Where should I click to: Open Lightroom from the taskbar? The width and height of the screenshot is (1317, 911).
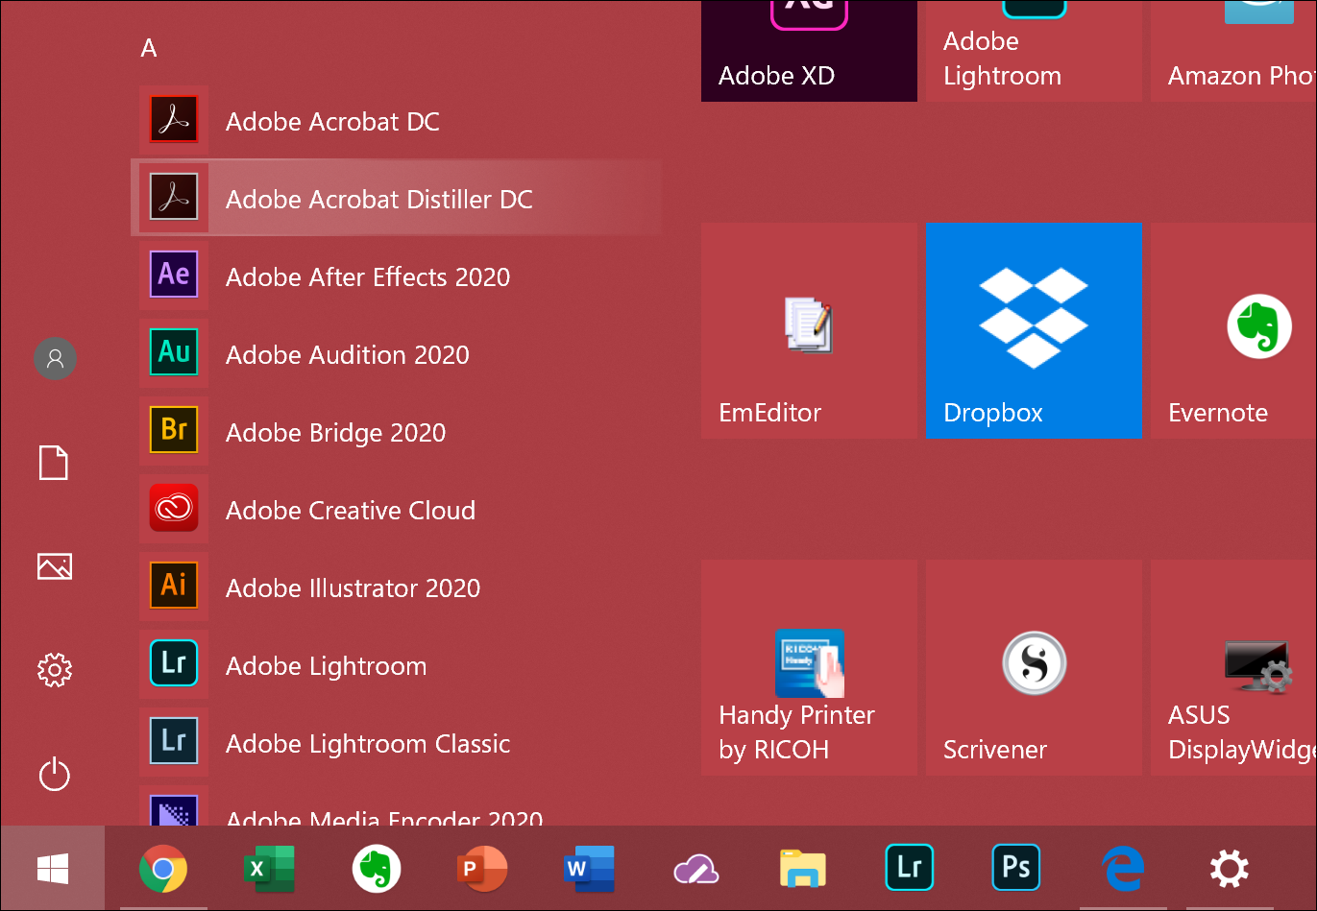pyautogui.click(x=909, y=869)
